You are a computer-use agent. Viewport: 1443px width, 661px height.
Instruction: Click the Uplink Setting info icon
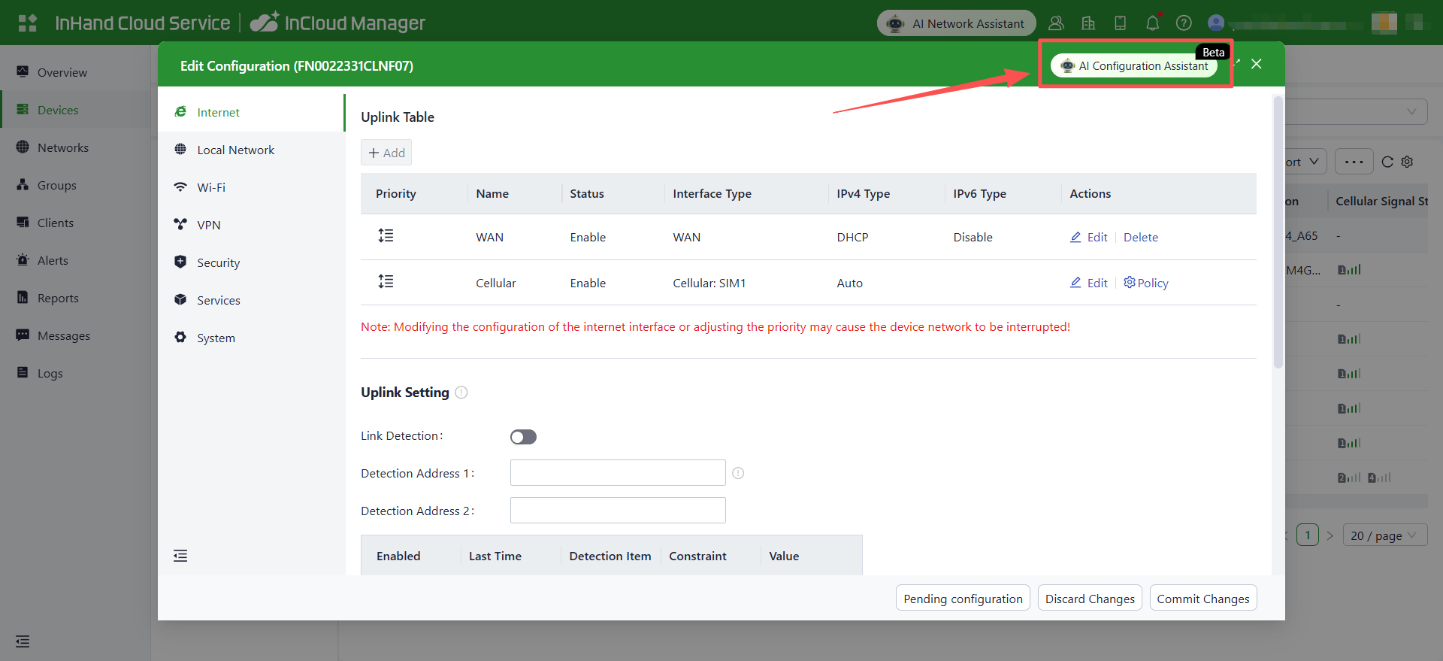coord(461,393)
